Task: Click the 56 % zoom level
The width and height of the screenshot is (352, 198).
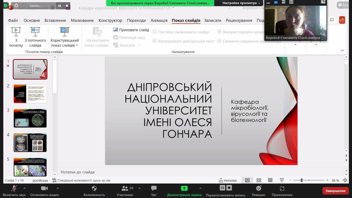Action: 335,180
